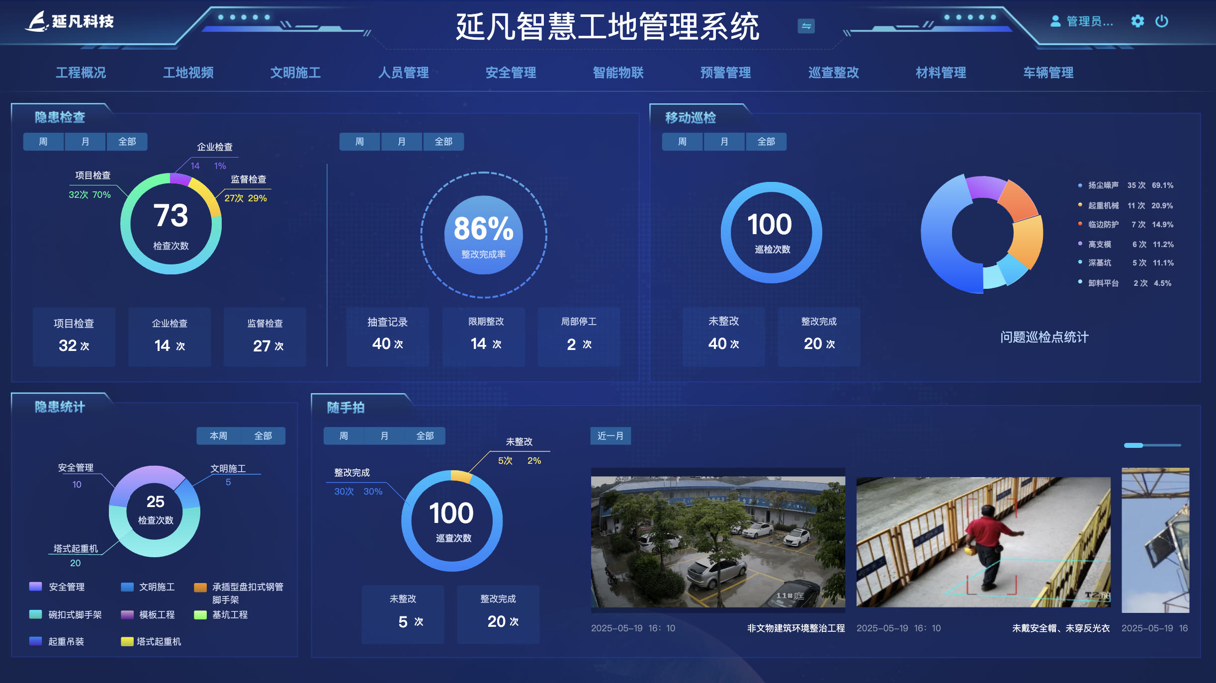This screenshot has height=683, width=1216.
Task: Click the 未整改 40次 patrol card
Action: click(x=723, y=337)
